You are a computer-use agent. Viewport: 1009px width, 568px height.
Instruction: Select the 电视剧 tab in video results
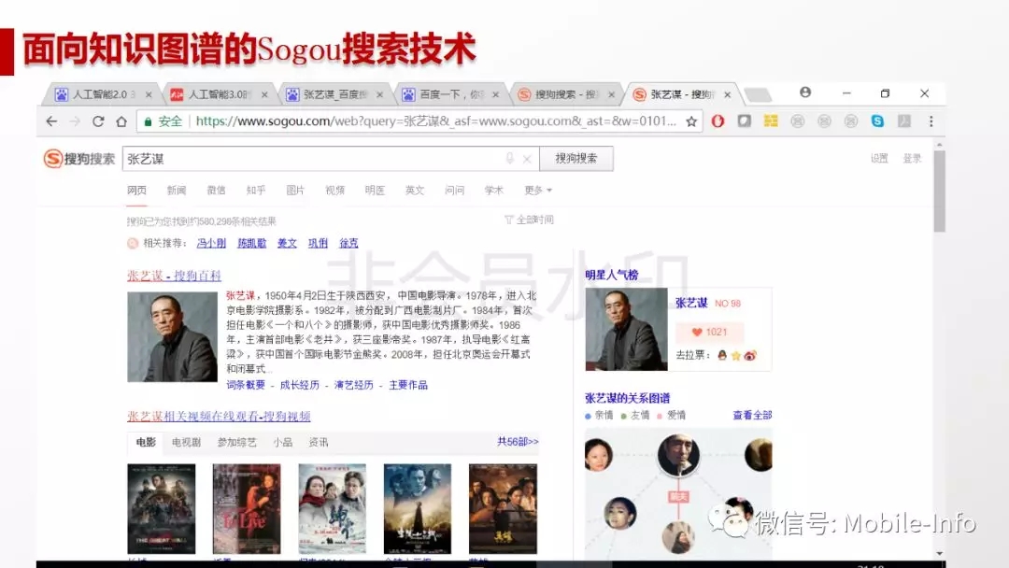click(x=186, y=443)
